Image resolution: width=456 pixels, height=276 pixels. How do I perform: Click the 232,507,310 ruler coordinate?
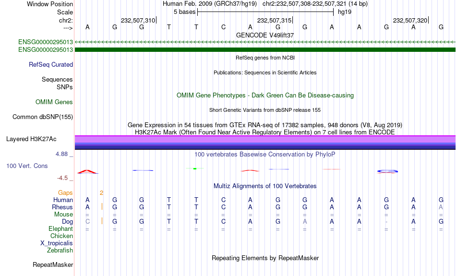pos(138,20)
